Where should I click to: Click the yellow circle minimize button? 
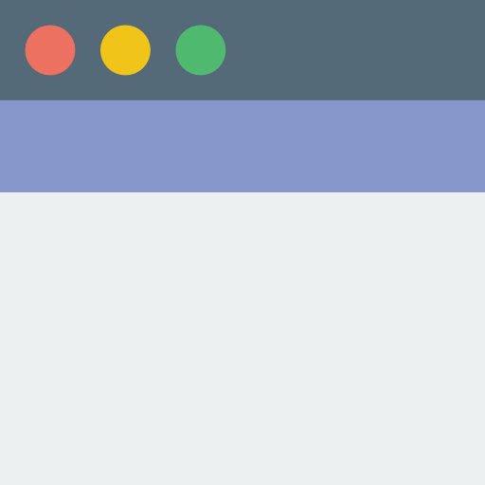[x=125, y=50]
